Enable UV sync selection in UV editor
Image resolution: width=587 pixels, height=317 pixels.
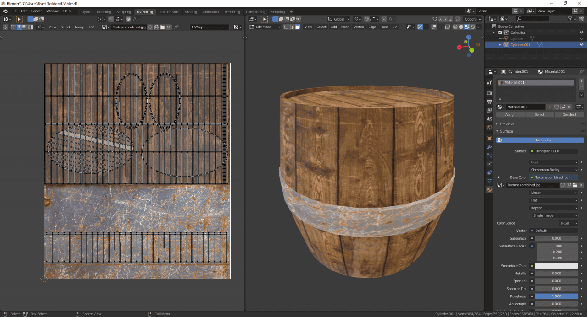click(5, 27)
